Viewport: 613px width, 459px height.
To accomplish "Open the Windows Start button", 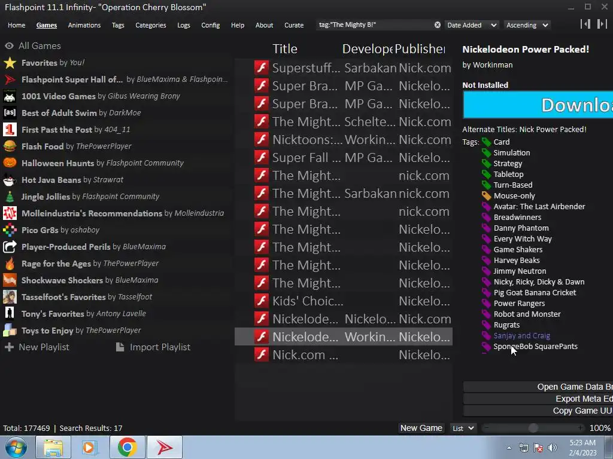I will coord(16,447).
